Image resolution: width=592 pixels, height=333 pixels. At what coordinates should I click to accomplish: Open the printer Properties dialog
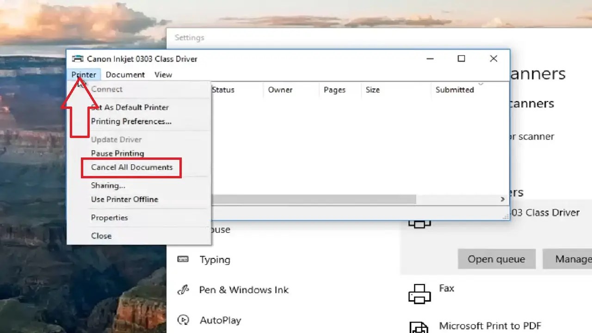click(109, 217)
